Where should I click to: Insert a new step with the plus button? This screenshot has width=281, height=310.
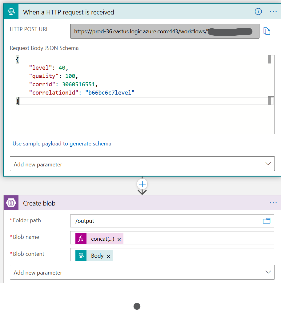(142, 184)
